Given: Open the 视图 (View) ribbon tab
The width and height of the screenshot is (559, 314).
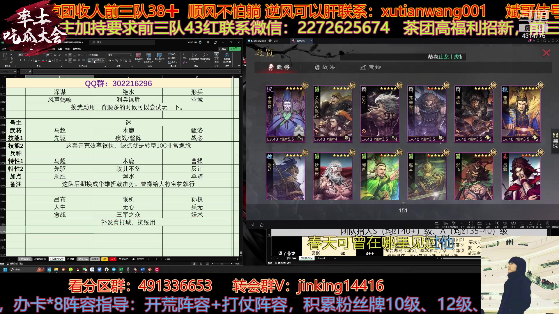Looking at the screenshot, I should tap(60, 49).
